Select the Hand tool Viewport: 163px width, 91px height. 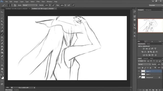[2, 69]
